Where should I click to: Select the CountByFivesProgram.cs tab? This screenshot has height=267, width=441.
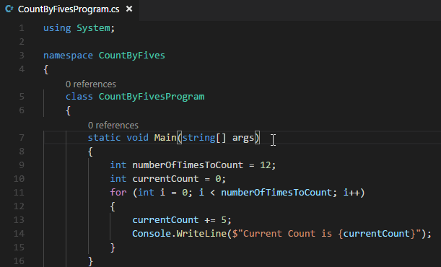(69, 9)
